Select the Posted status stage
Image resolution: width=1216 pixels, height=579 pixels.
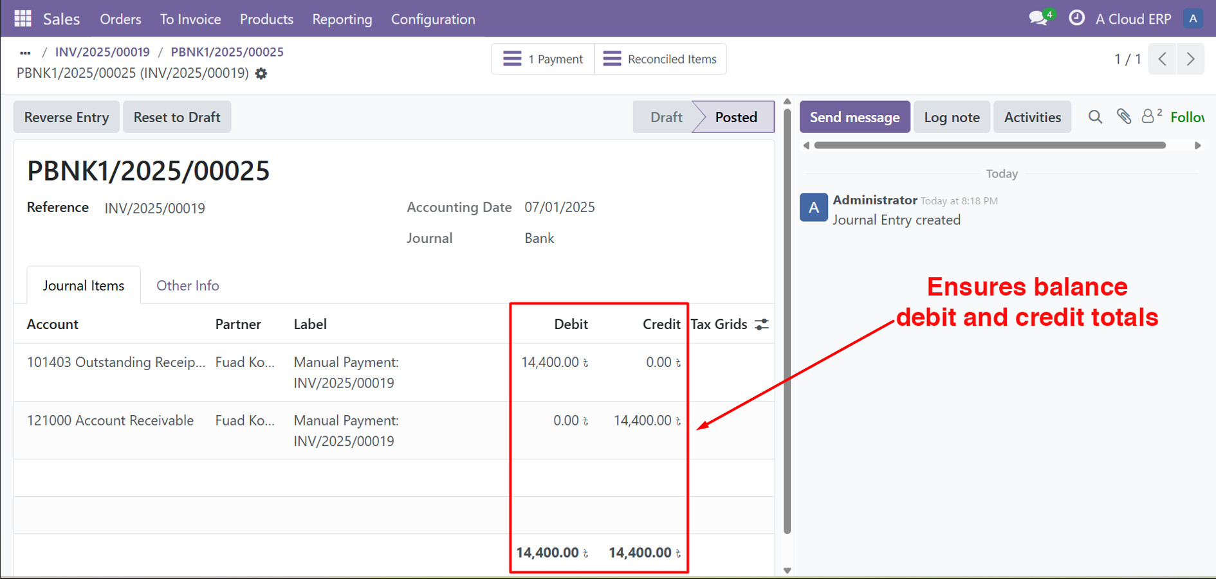735,117
